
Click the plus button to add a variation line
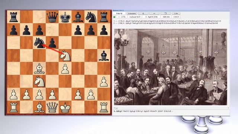143,13
